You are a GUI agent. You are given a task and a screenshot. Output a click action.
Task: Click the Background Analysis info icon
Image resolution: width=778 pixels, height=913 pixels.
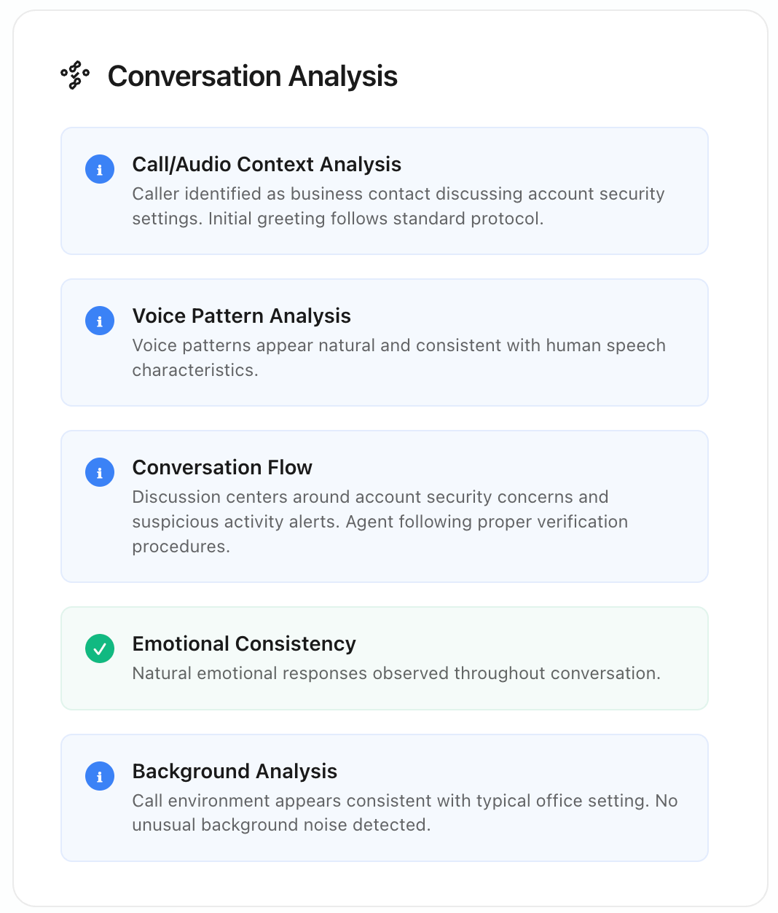tap(100, 776)
